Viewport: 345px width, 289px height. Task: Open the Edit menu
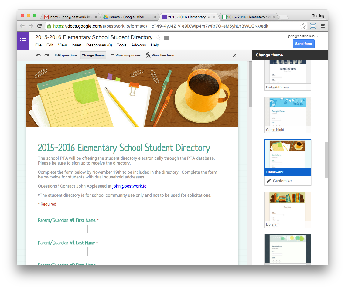click(50, 45)
